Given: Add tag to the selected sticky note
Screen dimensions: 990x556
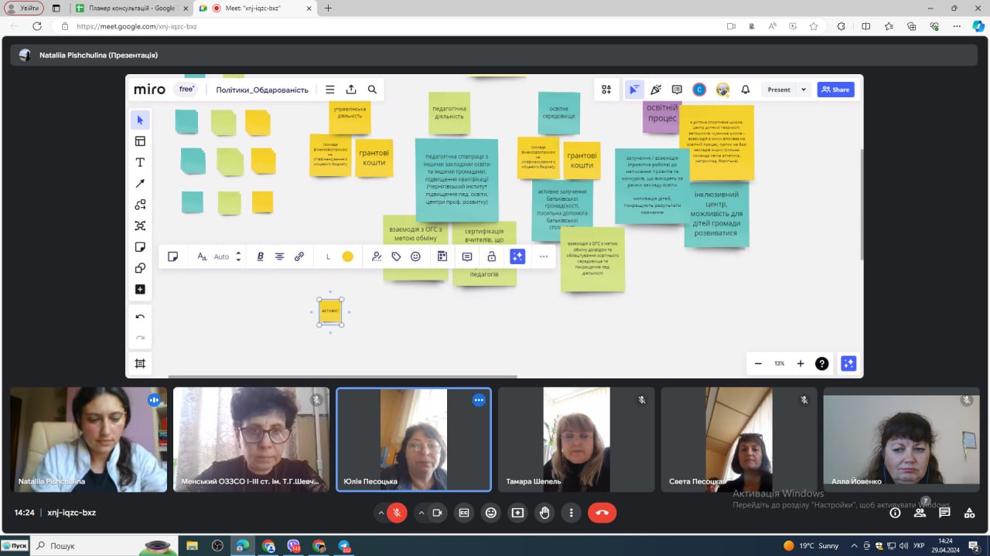Looking at the screenshot, I should click(396, 256).
